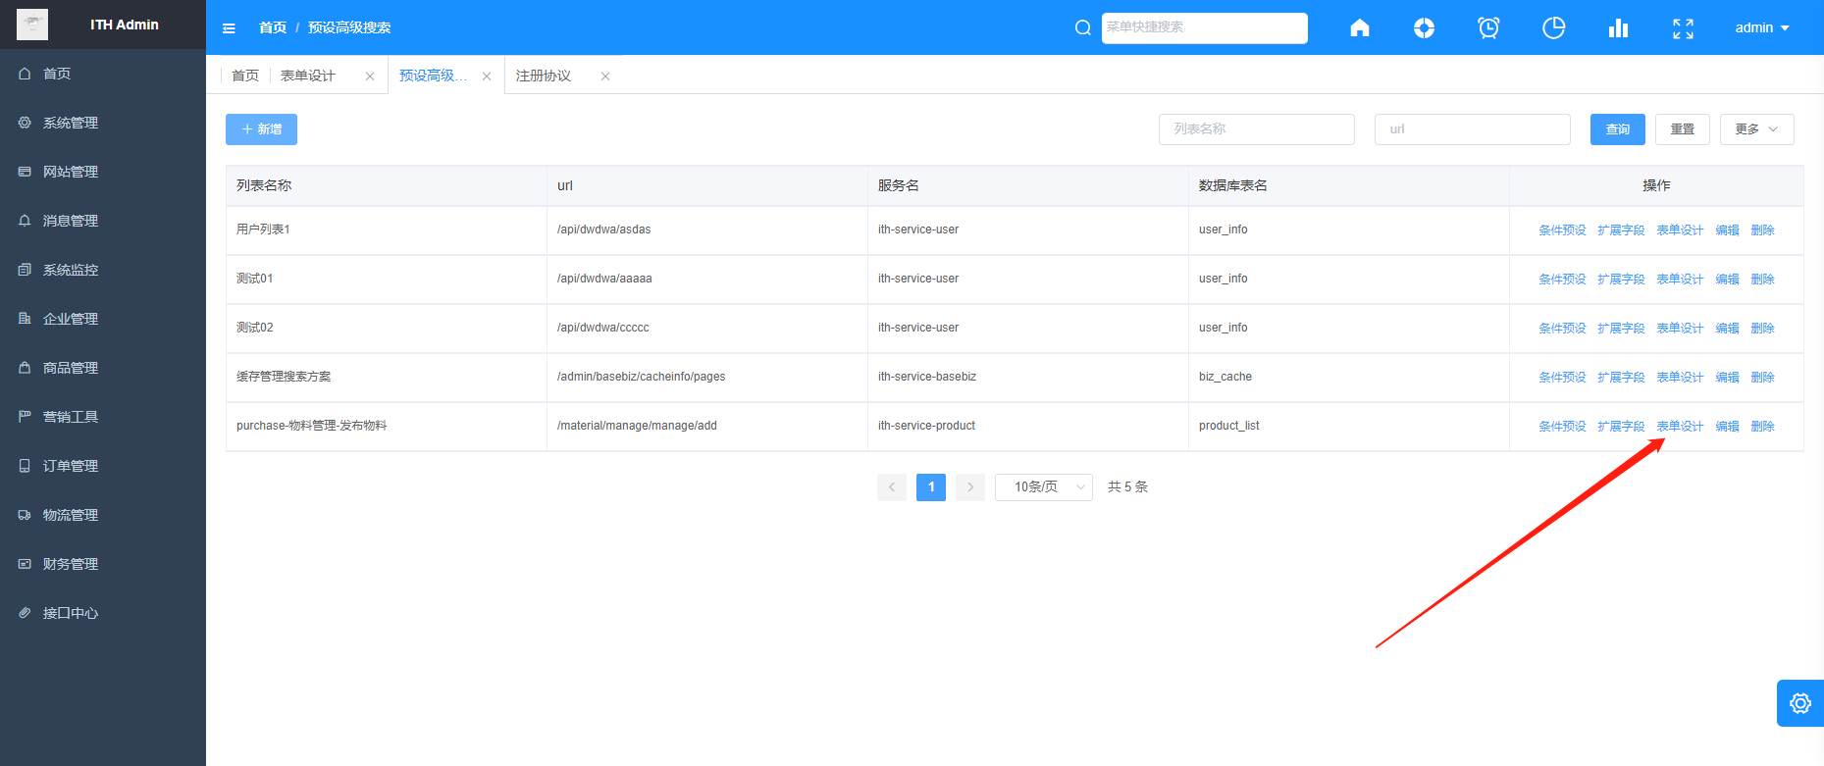1824x766 pixels.
Task: Expand 系统监控 sidebar menu
Action: 103,270
